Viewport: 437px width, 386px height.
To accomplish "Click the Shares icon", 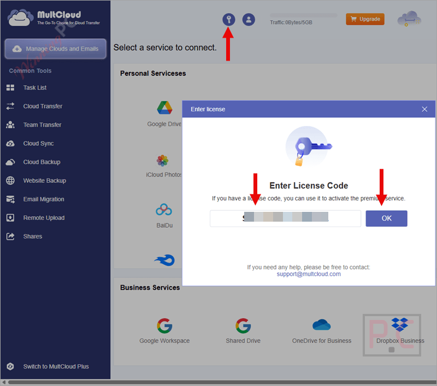I will pos(10,236).
